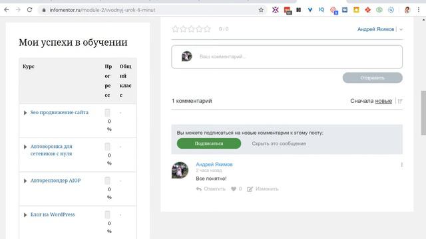Click the commenter's avatar thumbnail
The image size is (426, 239).
pos(180,170)
